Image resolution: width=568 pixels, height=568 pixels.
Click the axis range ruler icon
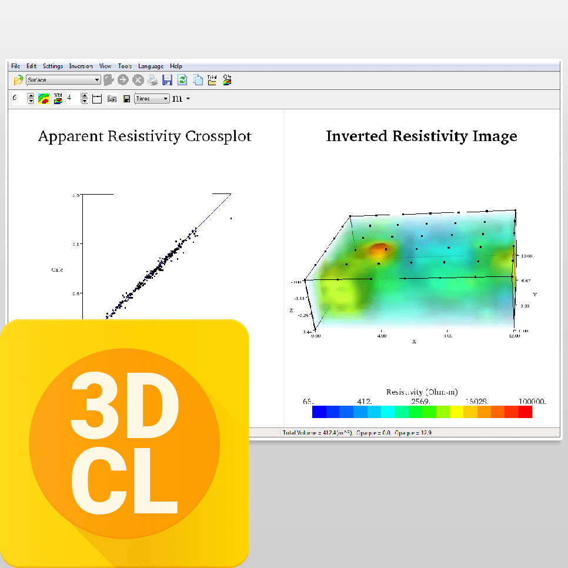(97, 98)
